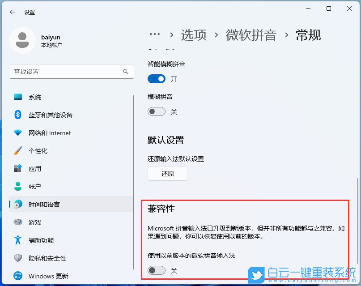Expand the ellipsis breadcrumb menu
Screen dimensions: 361x286
coord(155,35)
